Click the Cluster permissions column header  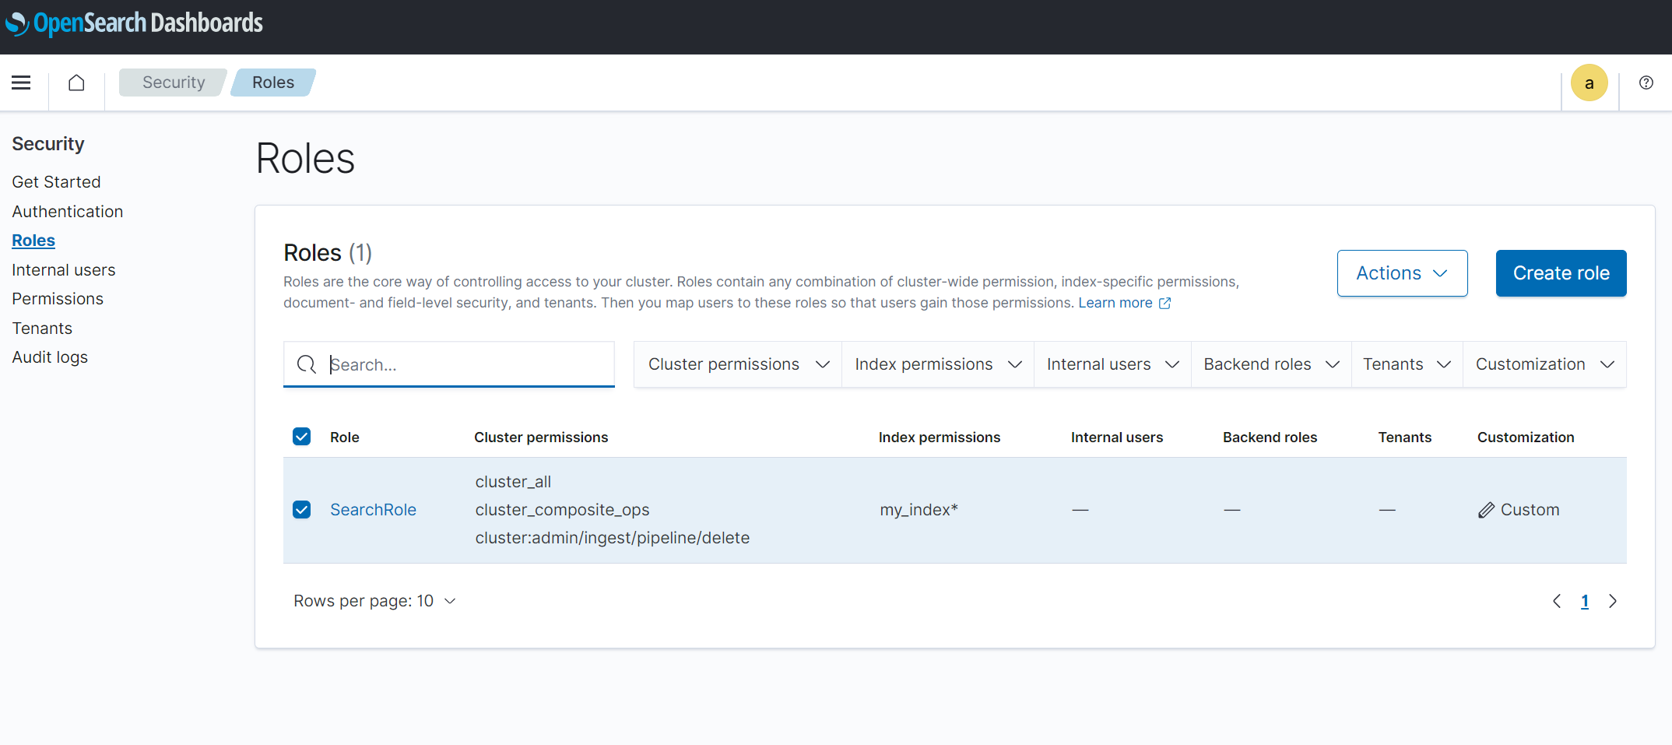(541, 438)
